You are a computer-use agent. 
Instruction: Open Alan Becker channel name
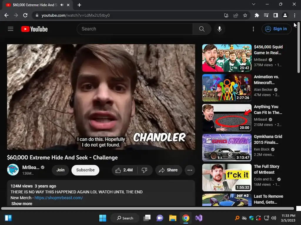tap(263, 90)
